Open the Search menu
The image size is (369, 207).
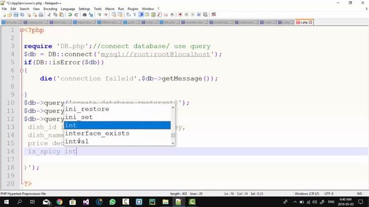(x=24, y=9)
